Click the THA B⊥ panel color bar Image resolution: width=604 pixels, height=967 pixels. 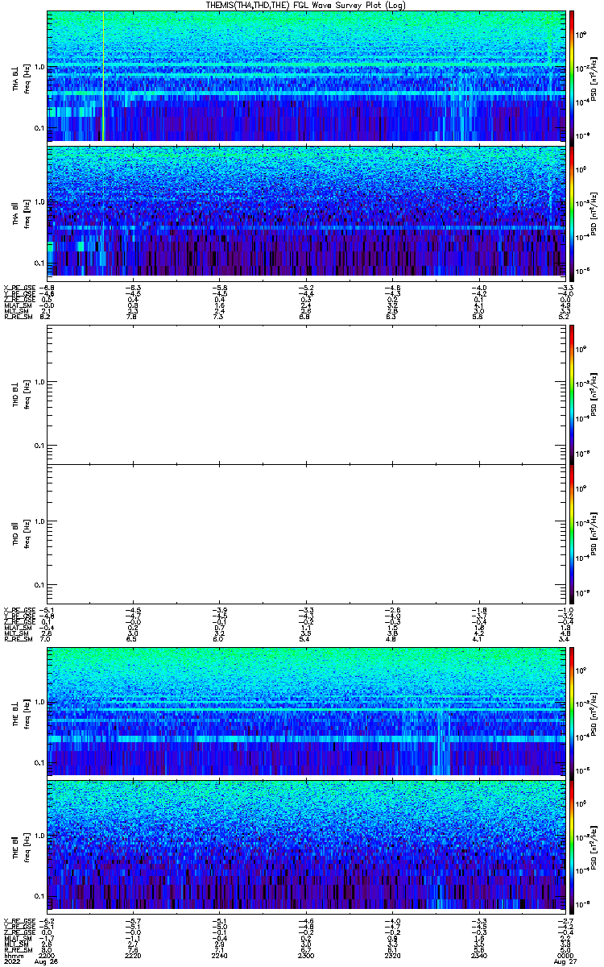572,77
